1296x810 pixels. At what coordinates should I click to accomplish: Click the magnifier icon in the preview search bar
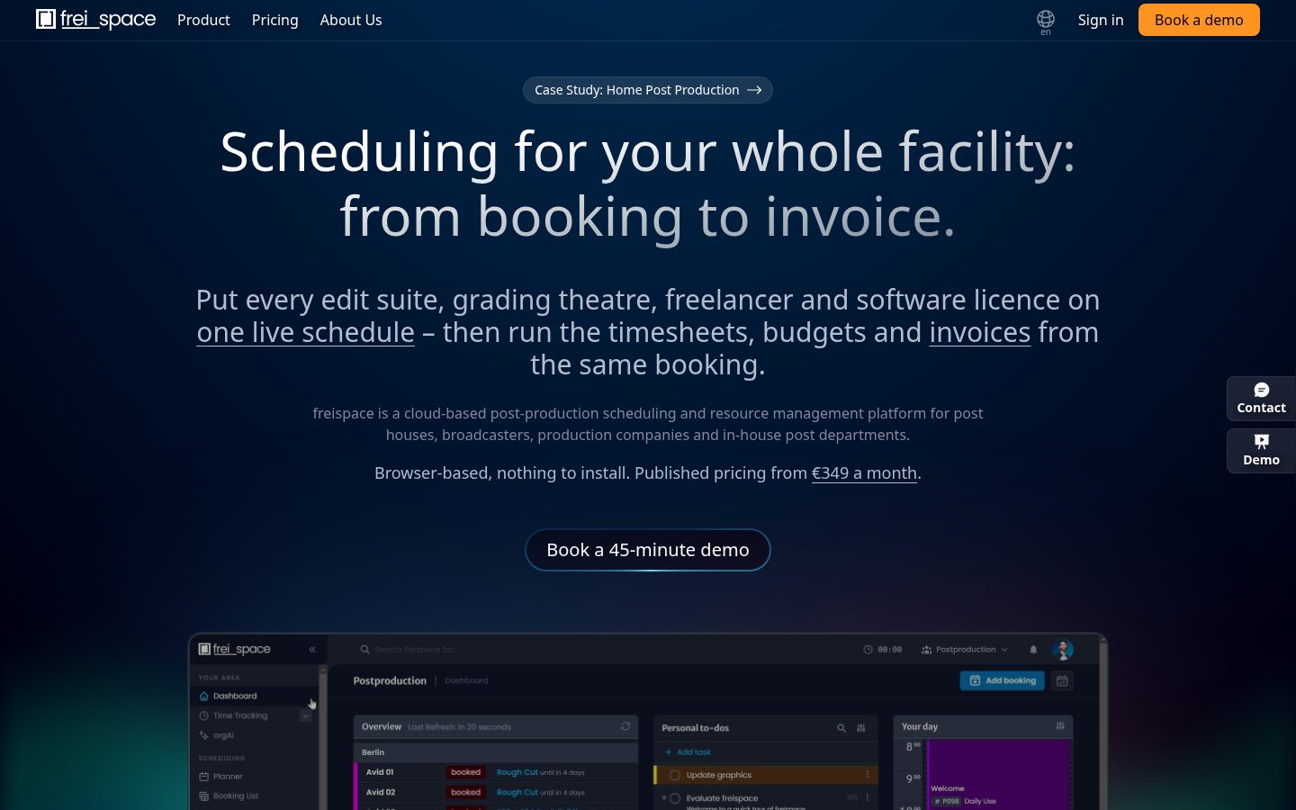(364, 649)
